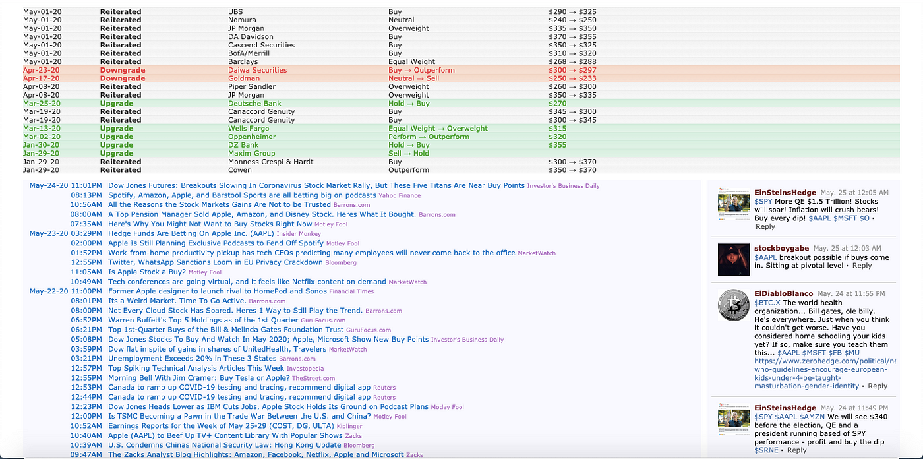
Task: Open 'Here's Why You Might Not Want to Buy Stocks'
Action: (x=210, y=224)
